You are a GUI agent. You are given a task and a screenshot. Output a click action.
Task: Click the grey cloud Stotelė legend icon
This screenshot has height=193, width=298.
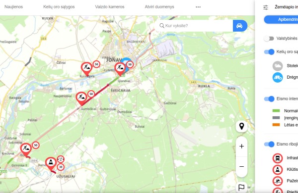point(278,66)
